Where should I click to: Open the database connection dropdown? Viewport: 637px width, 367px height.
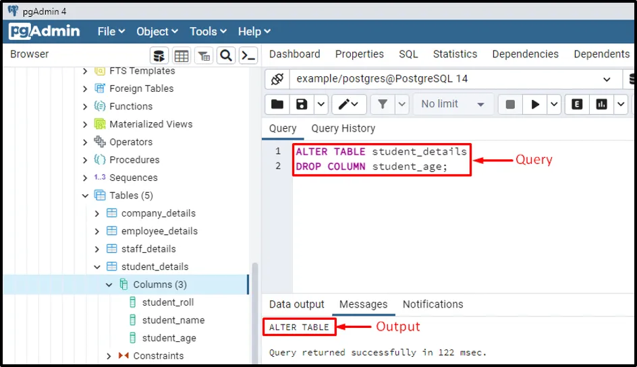606,79
